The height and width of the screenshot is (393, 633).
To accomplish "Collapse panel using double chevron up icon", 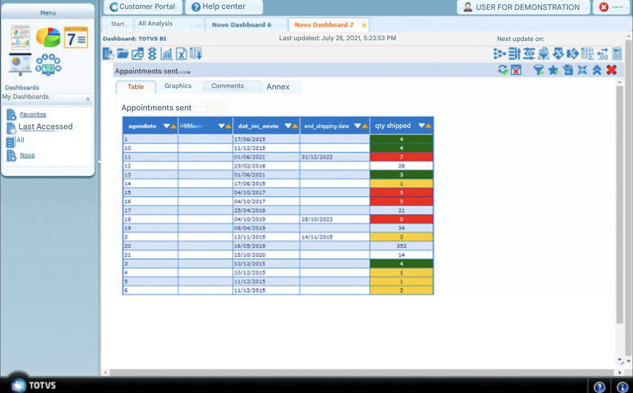I will [x=597, y=70].
